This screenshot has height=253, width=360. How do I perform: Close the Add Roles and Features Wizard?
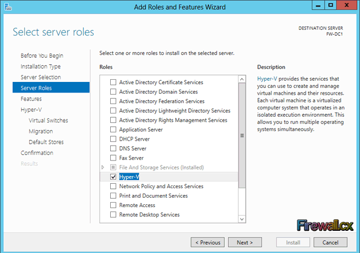347,6
